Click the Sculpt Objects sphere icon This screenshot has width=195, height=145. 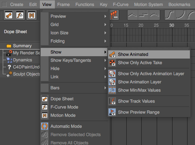pyautogui.click(x=9, y=74)
